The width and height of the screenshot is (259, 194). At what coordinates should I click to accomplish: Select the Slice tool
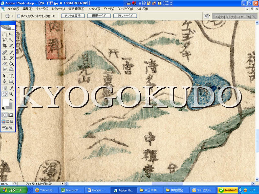click(x=11, y=45)
